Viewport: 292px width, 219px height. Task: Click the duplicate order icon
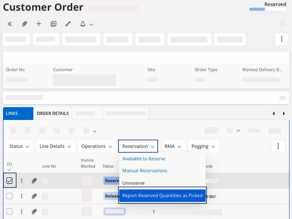coord(53,24)
